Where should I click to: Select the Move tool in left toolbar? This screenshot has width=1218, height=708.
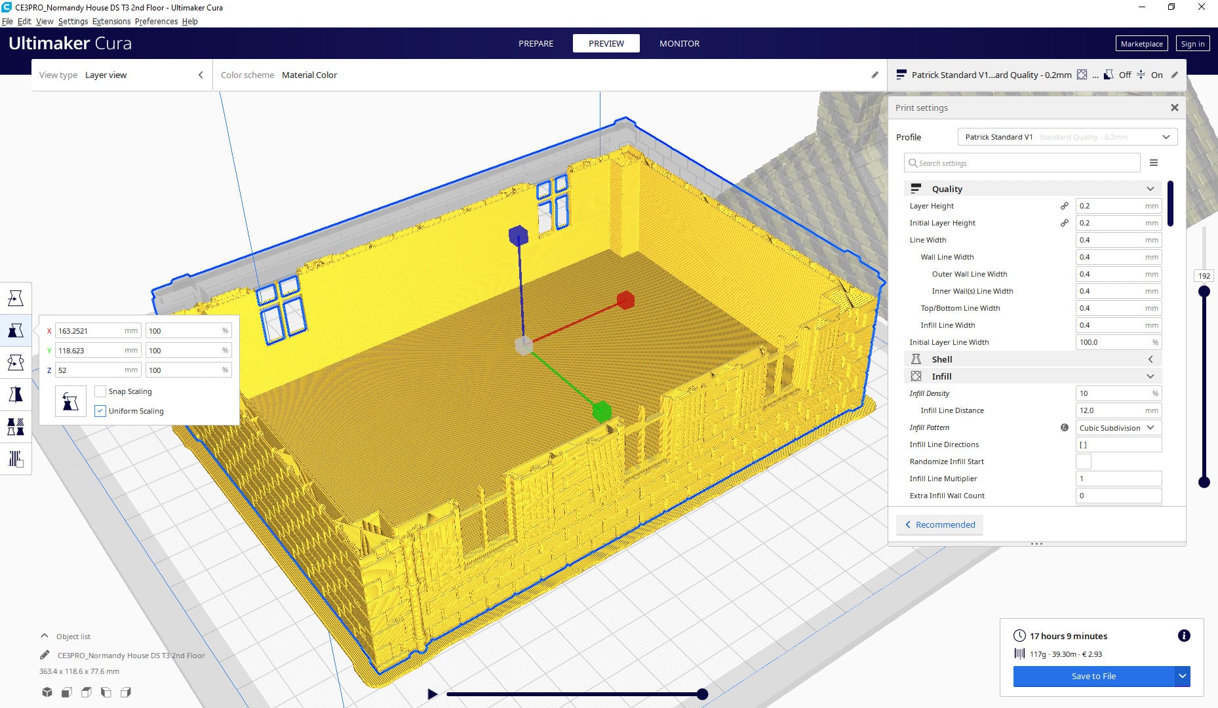tap(16, 298)
